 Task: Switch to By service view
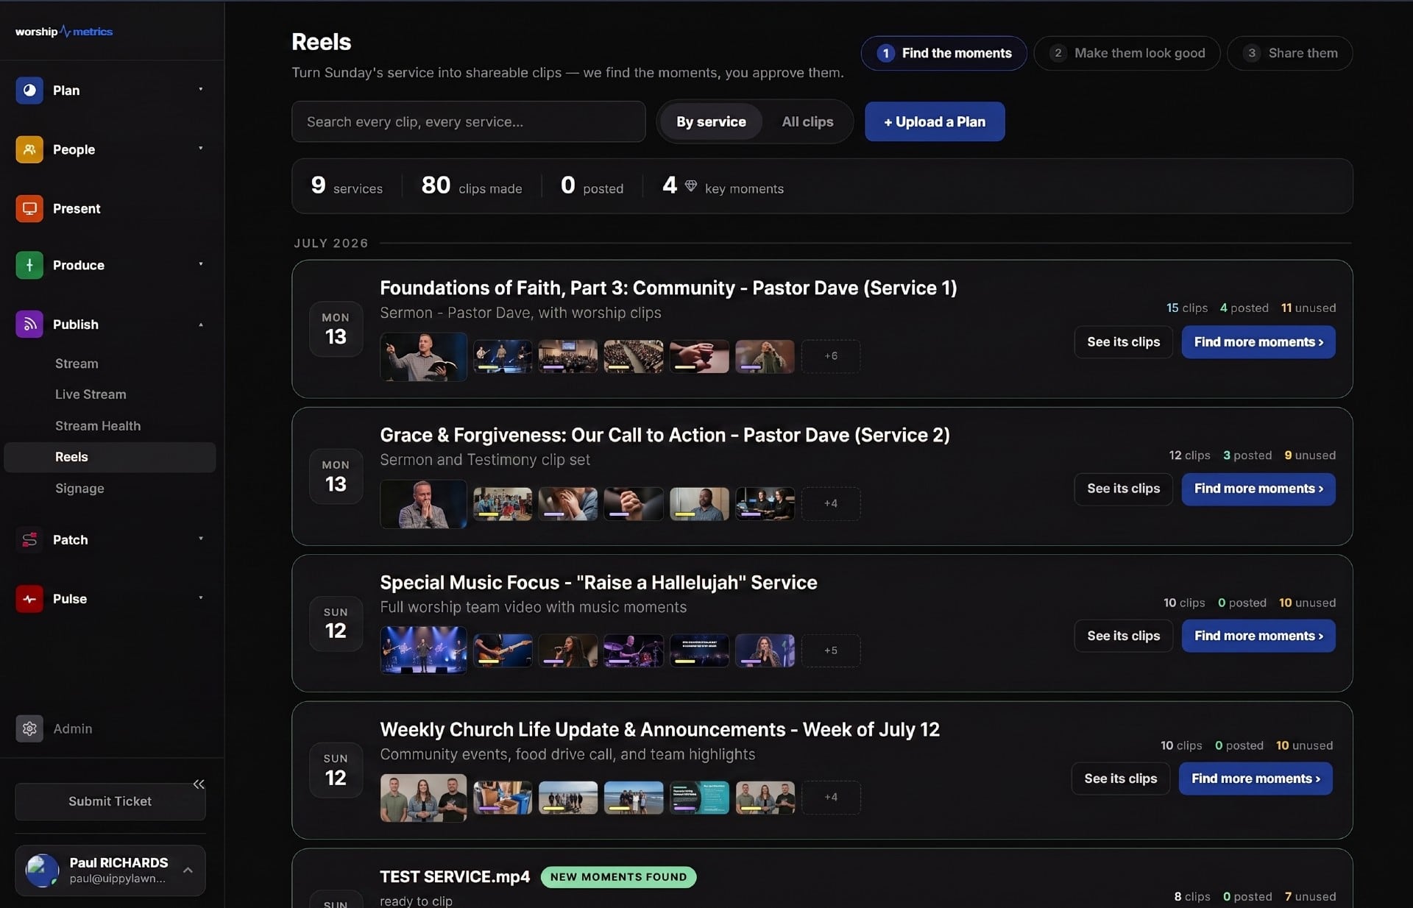click(711, 121)
